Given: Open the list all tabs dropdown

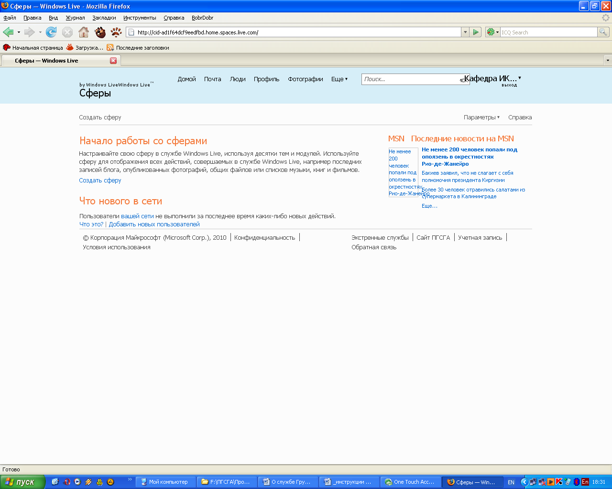Looking at the screenshot, I should pos(608,60).
